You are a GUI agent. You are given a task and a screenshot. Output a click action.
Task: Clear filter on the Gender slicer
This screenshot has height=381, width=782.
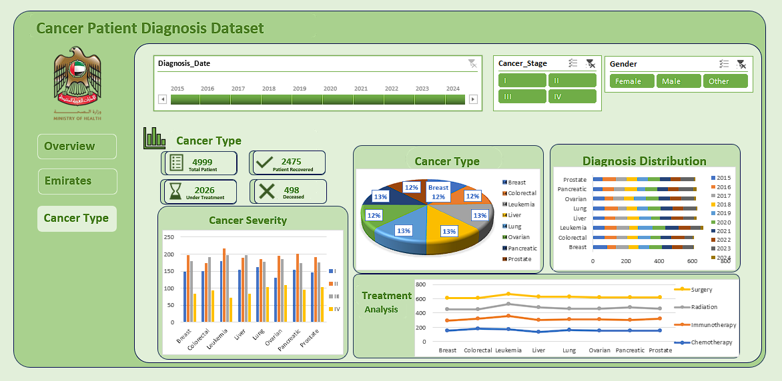(x=741, y=64)
